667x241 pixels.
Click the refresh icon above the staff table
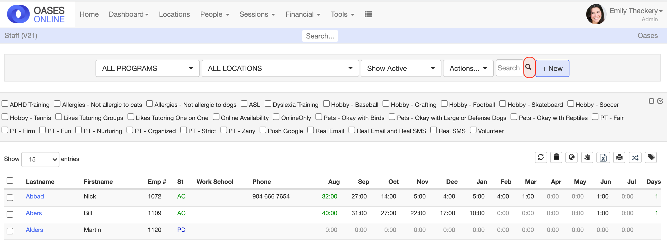coord(541,157)
